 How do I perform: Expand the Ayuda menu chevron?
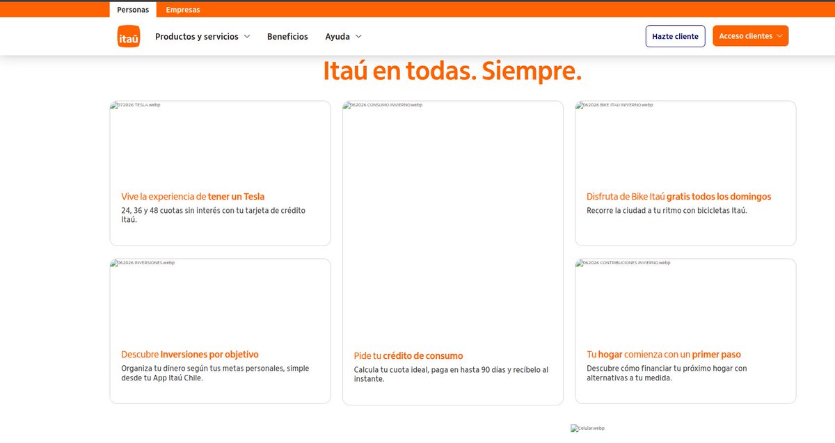[x=358, y=37]
